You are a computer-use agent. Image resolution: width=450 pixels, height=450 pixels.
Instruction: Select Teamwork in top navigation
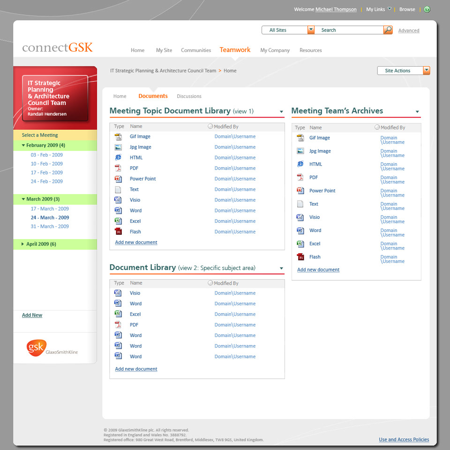[235, 50]
